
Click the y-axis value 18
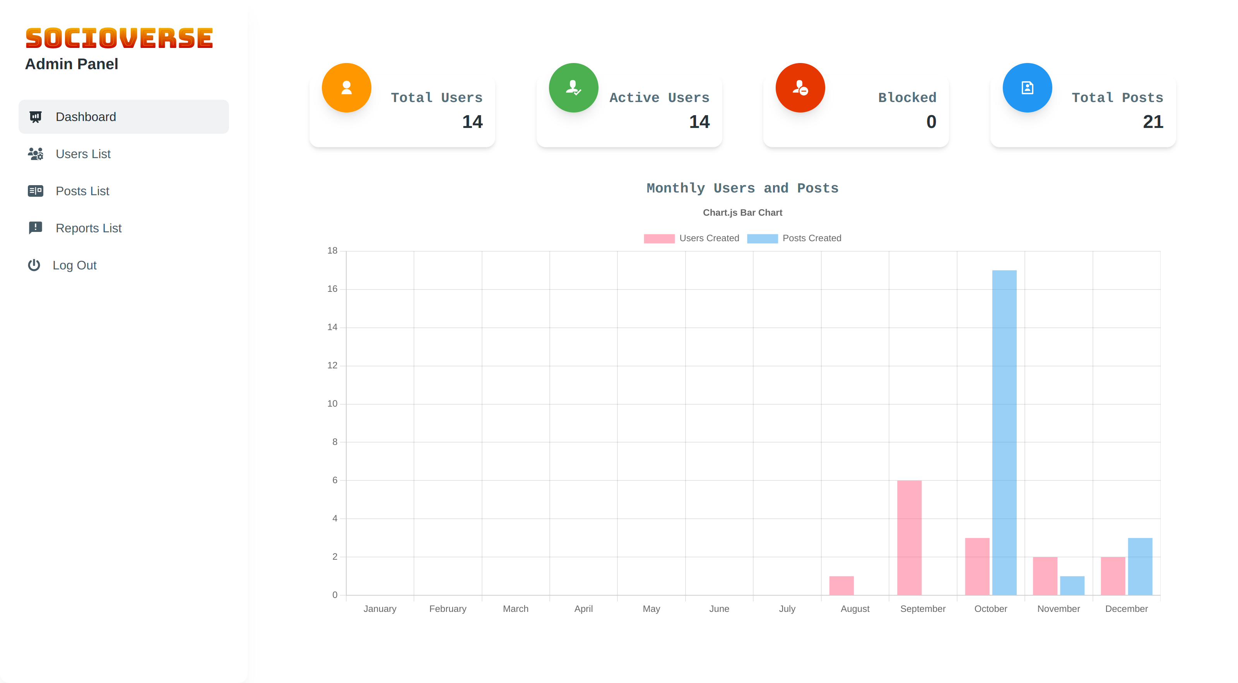[332, 250]
